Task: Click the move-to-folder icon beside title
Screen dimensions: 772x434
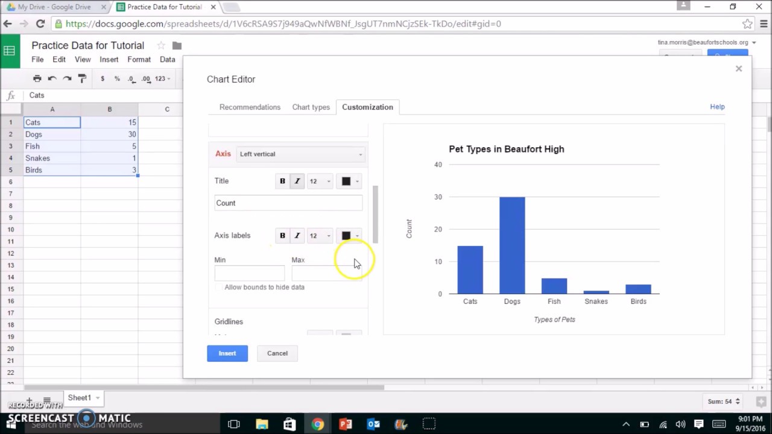Action: pos(177,46)
